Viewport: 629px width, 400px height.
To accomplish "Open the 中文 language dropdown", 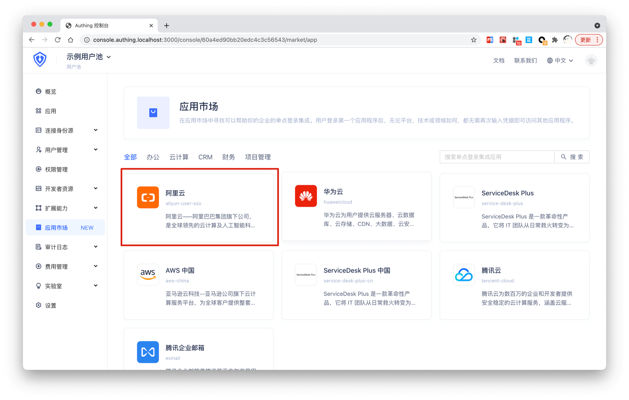I will click(560, 61).
